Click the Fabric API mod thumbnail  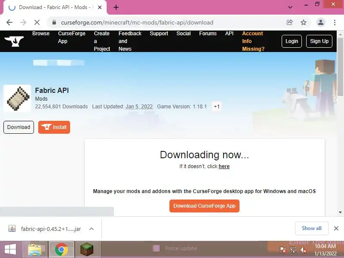[x=17, y=98]
